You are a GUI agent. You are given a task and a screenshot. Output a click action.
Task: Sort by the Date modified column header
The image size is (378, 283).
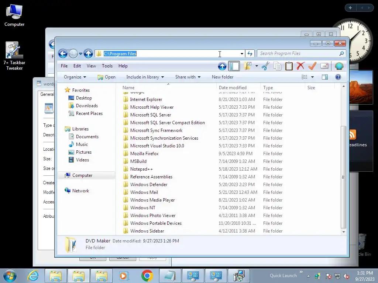[238, 88]
